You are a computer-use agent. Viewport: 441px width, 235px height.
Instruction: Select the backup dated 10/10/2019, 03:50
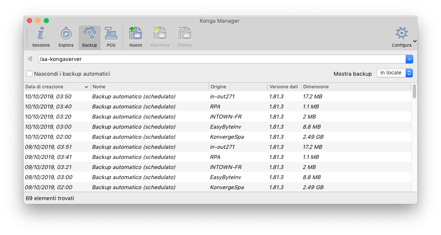tap(217, 96)
